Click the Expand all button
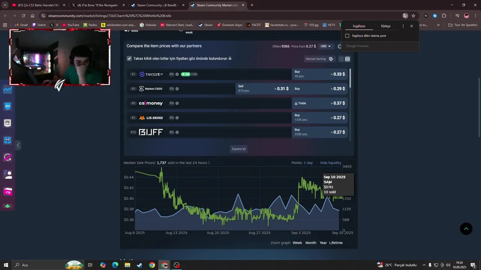 point(239,149)
